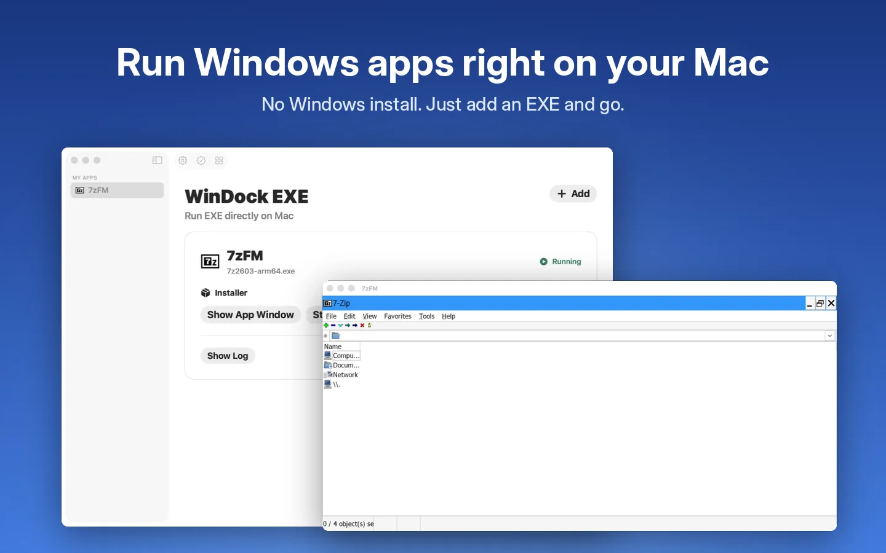886x553 pixels.
Task: Click the Computer icon in 7-Zip list
Action: [327, 356]
